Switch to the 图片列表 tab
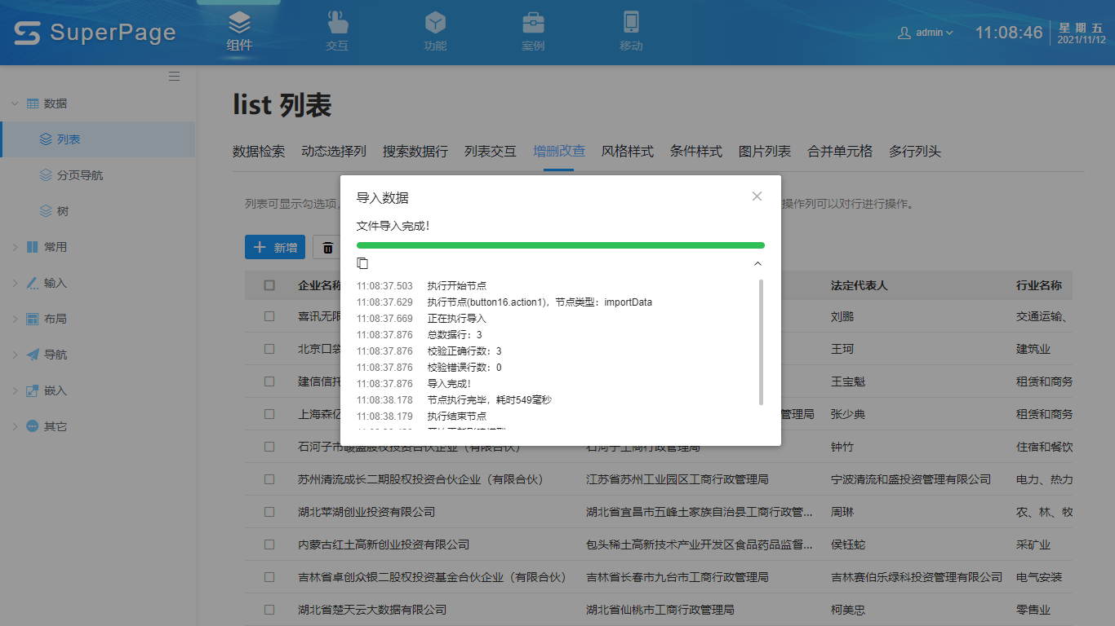 [x=765, y=152]
